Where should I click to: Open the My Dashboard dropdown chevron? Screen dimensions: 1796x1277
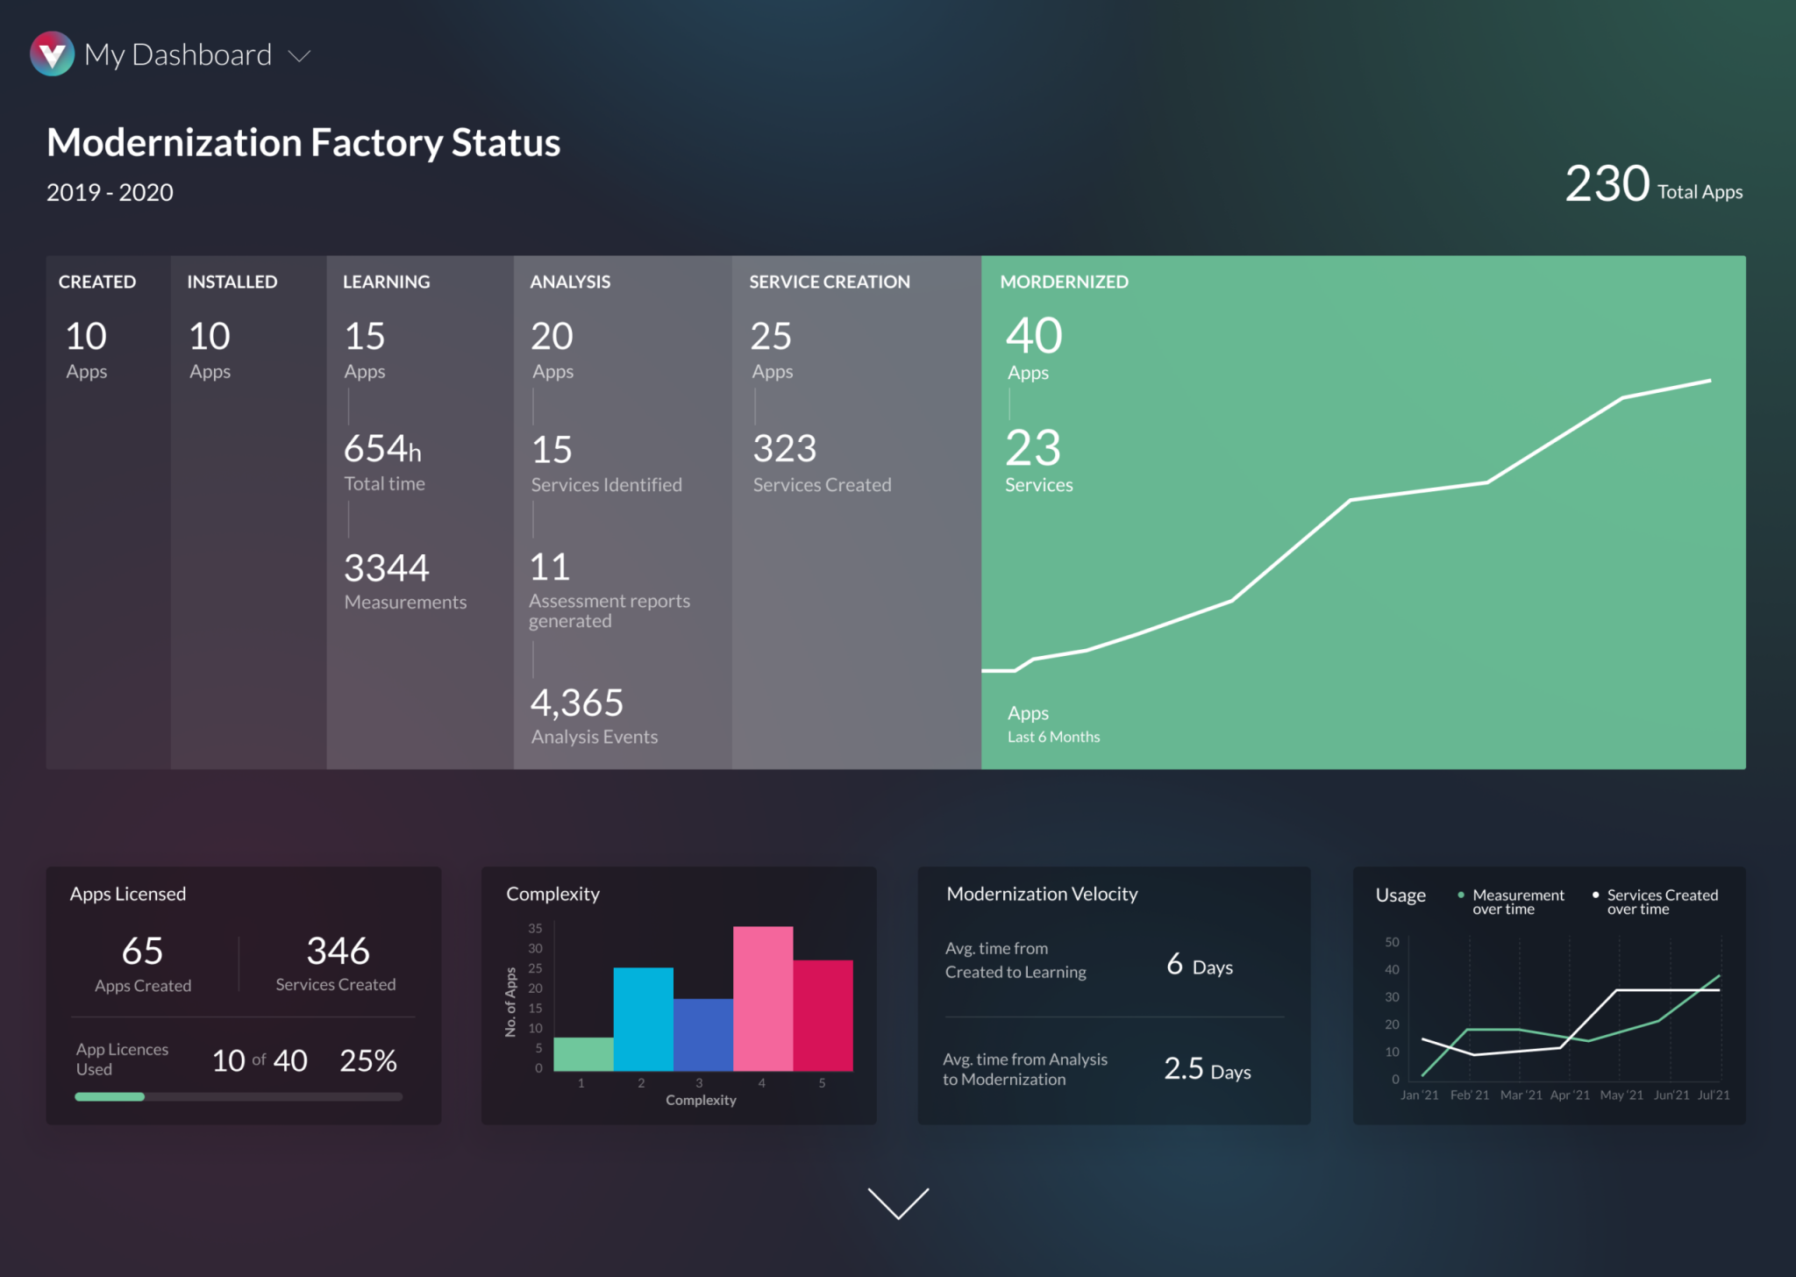point(300,56)
